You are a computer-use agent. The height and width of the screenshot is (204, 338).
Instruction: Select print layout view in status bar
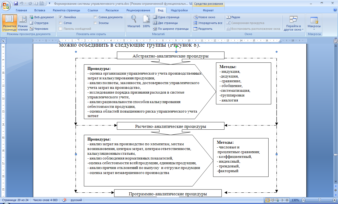tap(268, 200)
